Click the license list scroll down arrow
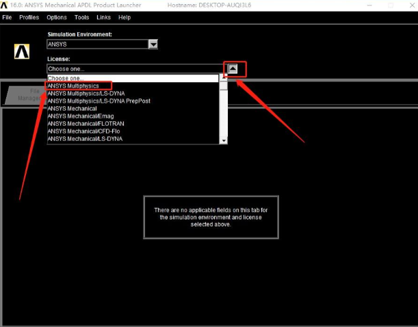 [224, 141]
